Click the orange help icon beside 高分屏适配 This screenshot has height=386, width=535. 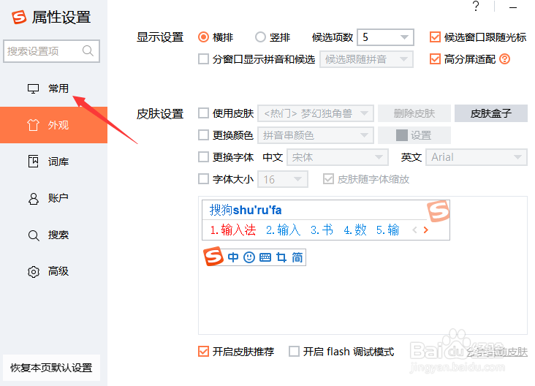coord(504,59)
